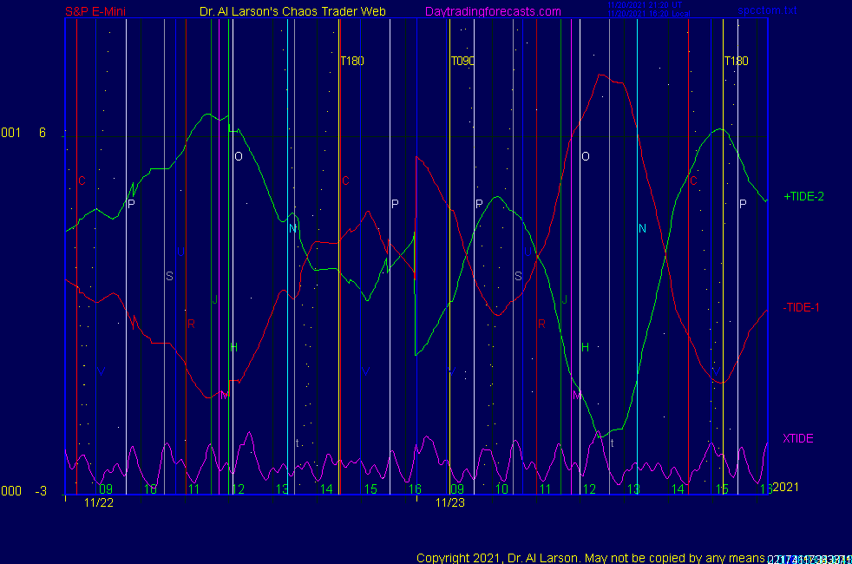Open the Daytradingforecasts.com link
This screenshot has width=852, height=564.
[493, 12]
